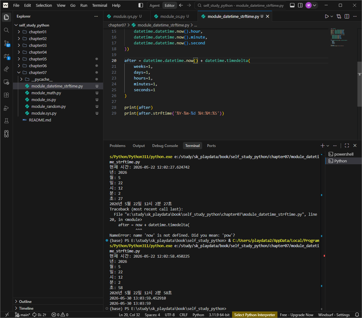Open the run options dropdown arrow
Image resolution: width=362 pixels, height=318 pixels.
332,16
